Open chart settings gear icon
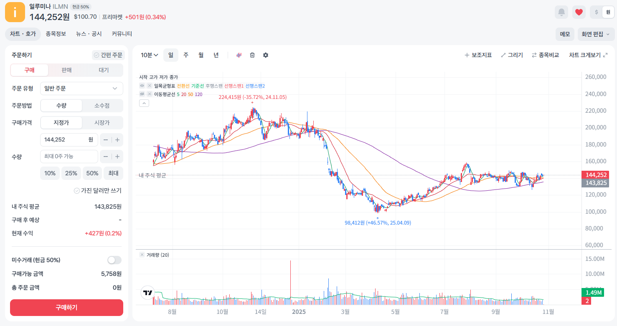 pyautogui.click(x=266, y=55)
